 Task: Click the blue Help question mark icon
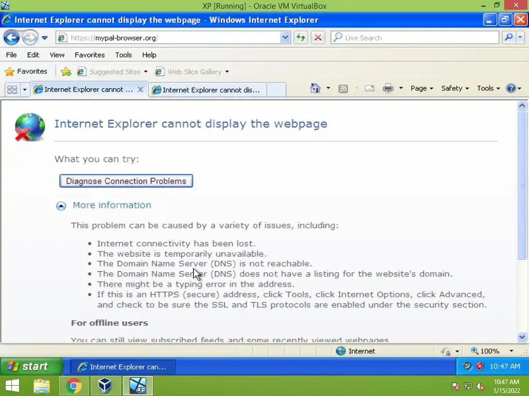click(x=511, y=88)
